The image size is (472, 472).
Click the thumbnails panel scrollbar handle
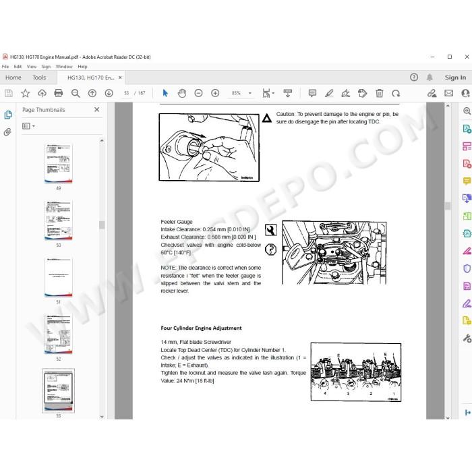tap(102, 225)
